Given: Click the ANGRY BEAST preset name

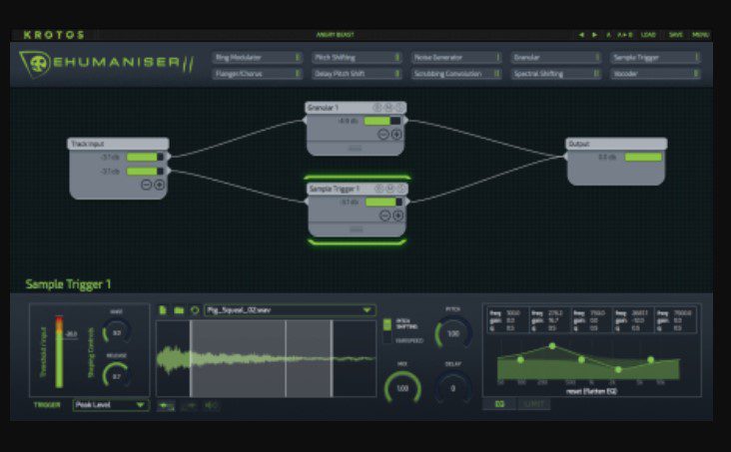Looking at the screenshot, I should 335,35.
